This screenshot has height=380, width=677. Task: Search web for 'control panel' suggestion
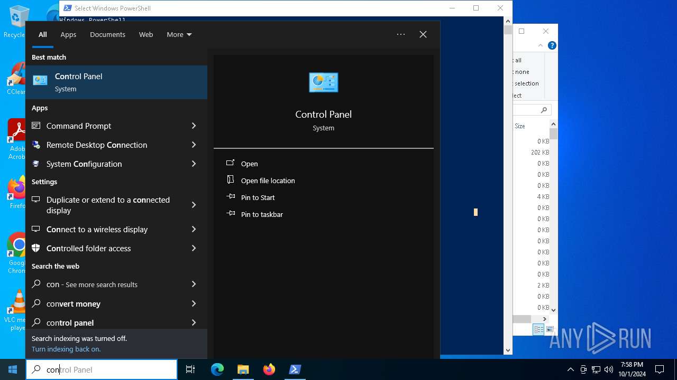(70, 322)
